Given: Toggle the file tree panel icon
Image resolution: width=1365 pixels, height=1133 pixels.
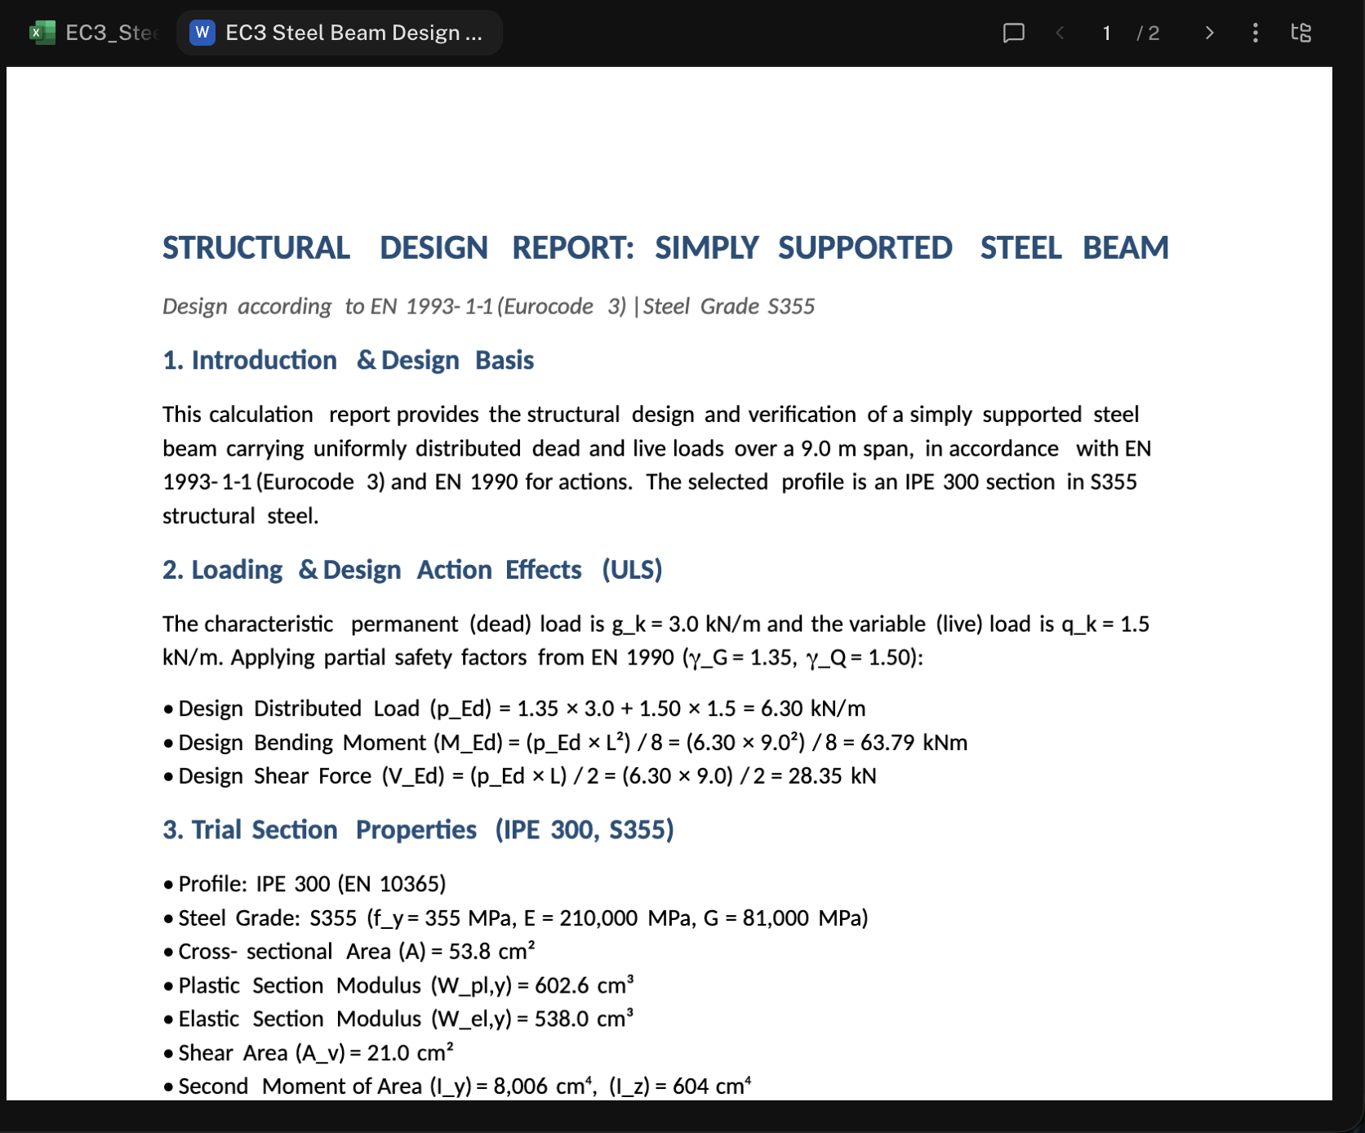Looking at the screenshot, I should coord(1301,33).
